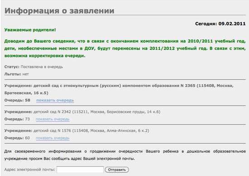Open queue link for kindergarten N 2365
This screenshot has height=176, width=249.
click(x=55, y=100)
